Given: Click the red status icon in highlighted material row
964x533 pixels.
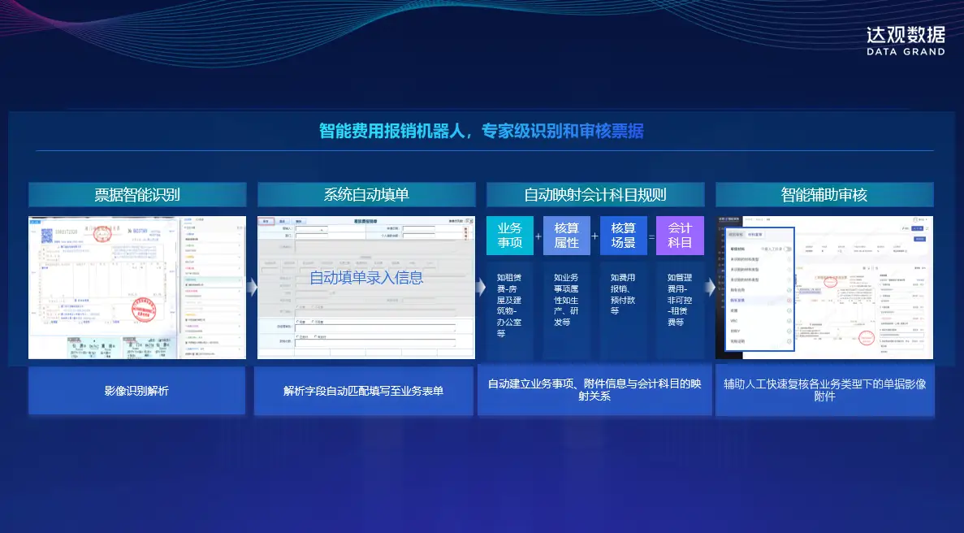Looking at the screenshot, I should coord(788,300).
